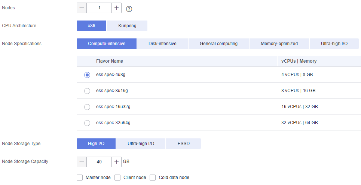Image resolution: width=361 pixels, height=185 pixels.
Task: Decrease Nodes count with minus button
Action: 82,8
